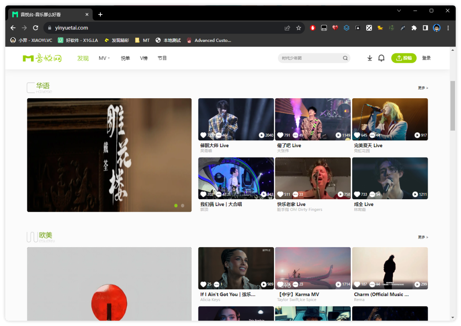Click the 快乐老家 Live title

pyautogui.click(x=291, y=204)
